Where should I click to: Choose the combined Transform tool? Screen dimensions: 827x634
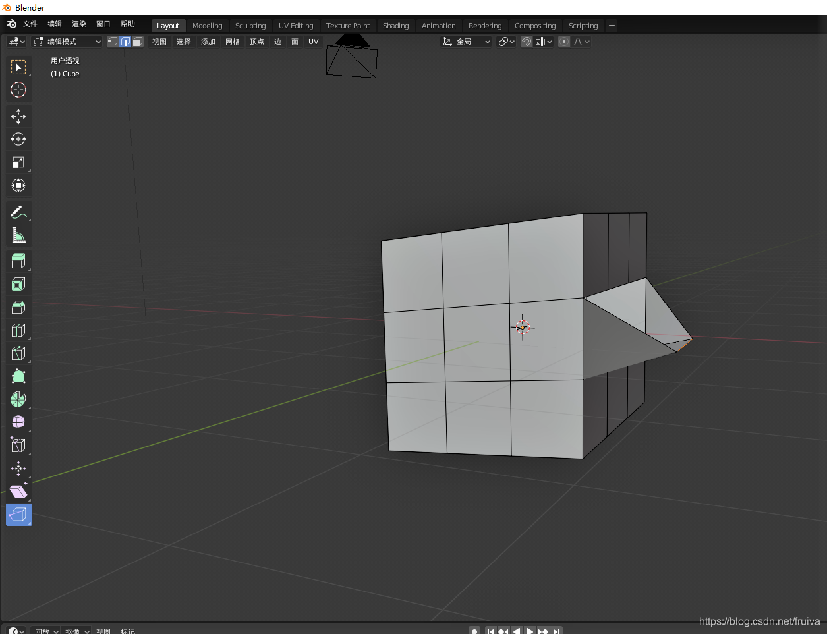(x=18, y=185)
